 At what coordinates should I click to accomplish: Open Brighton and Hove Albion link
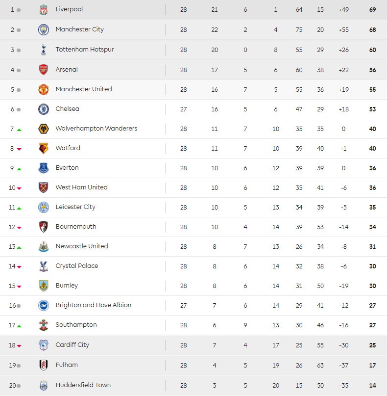tap(93, 305)
